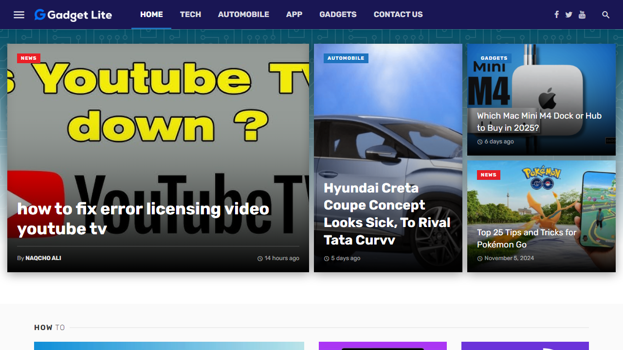This screenshot has width=623, height=350.
Task: Click the AUTOMOBILE blue category label
Action: 346,58
